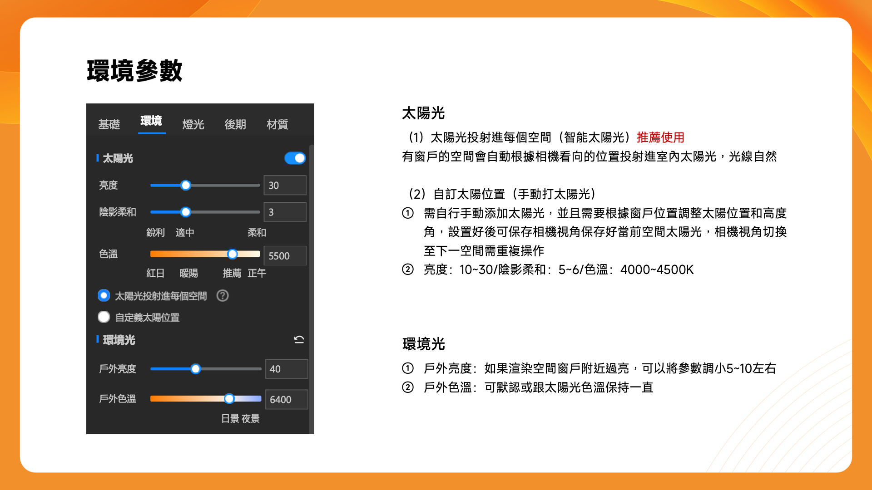Click the 亮度 value field showing 30
872x490 pixels.
(x=285, y=185)
